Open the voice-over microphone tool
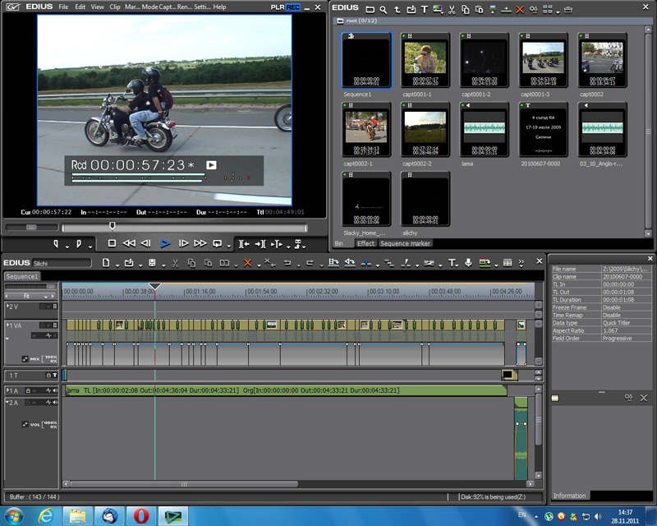Screen dimensions: 657x526 tap(468, 263)
